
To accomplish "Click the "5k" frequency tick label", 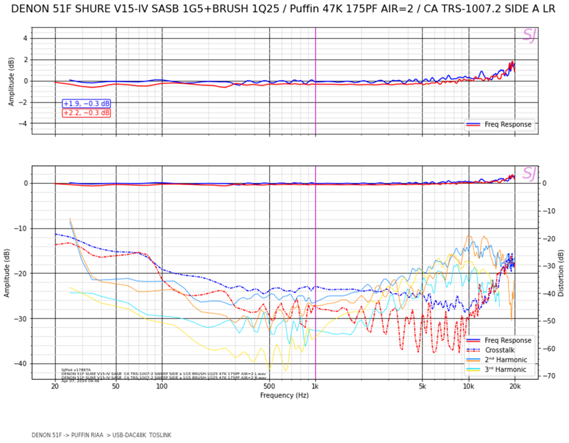I will [422, 386].
